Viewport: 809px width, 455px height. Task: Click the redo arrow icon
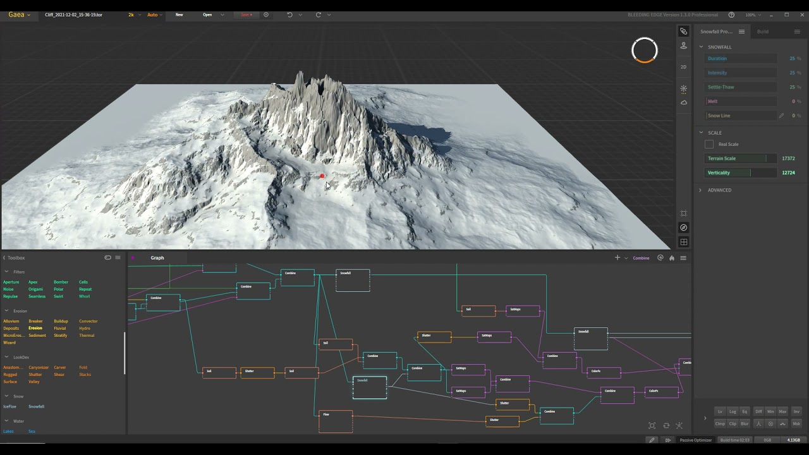318,15
